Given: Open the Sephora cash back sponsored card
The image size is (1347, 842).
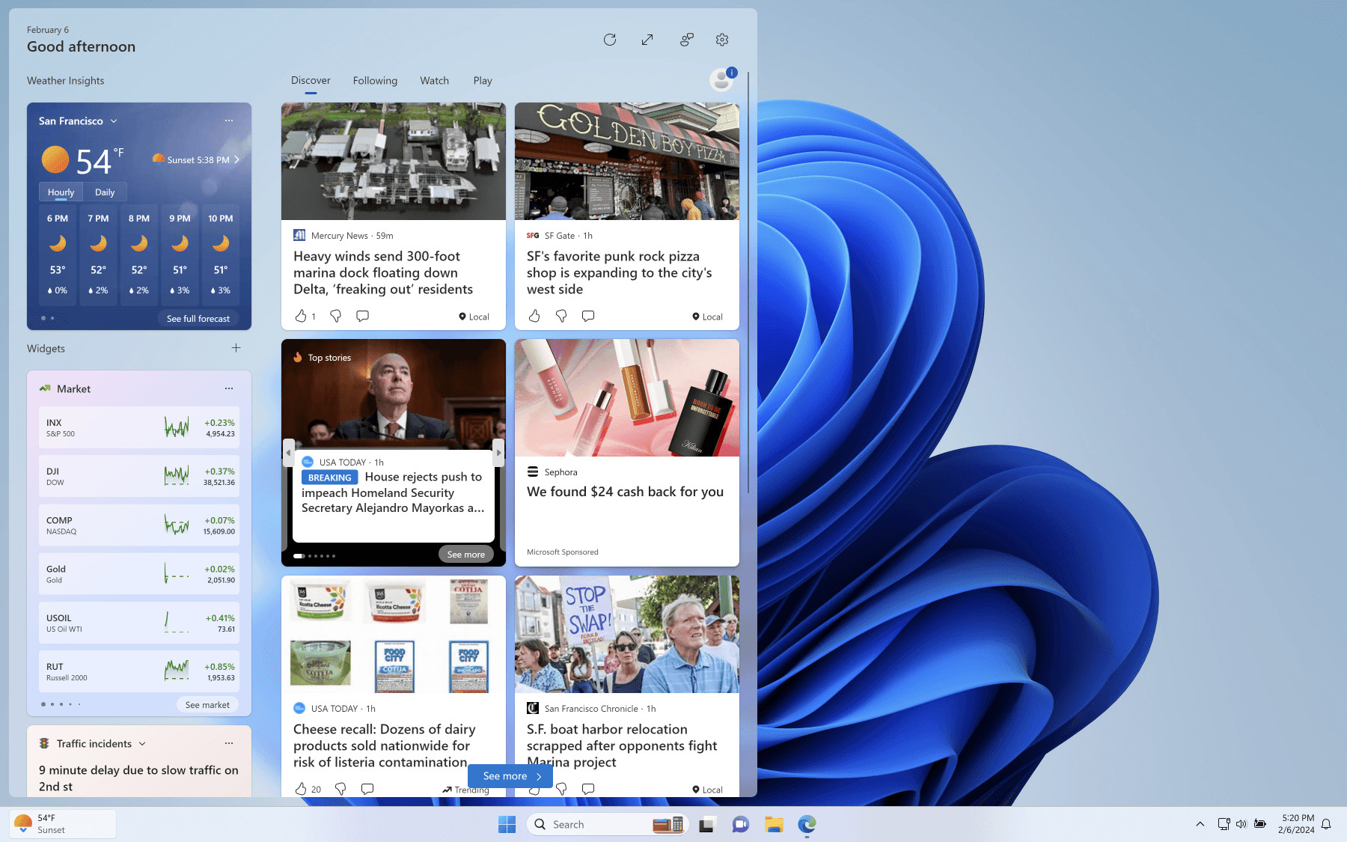Looking at the screenshot, I should [x=627, y=452].
